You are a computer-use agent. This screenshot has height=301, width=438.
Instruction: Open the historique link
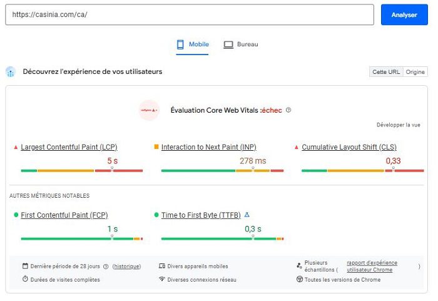pyautogui.click(x=126, y=267)
